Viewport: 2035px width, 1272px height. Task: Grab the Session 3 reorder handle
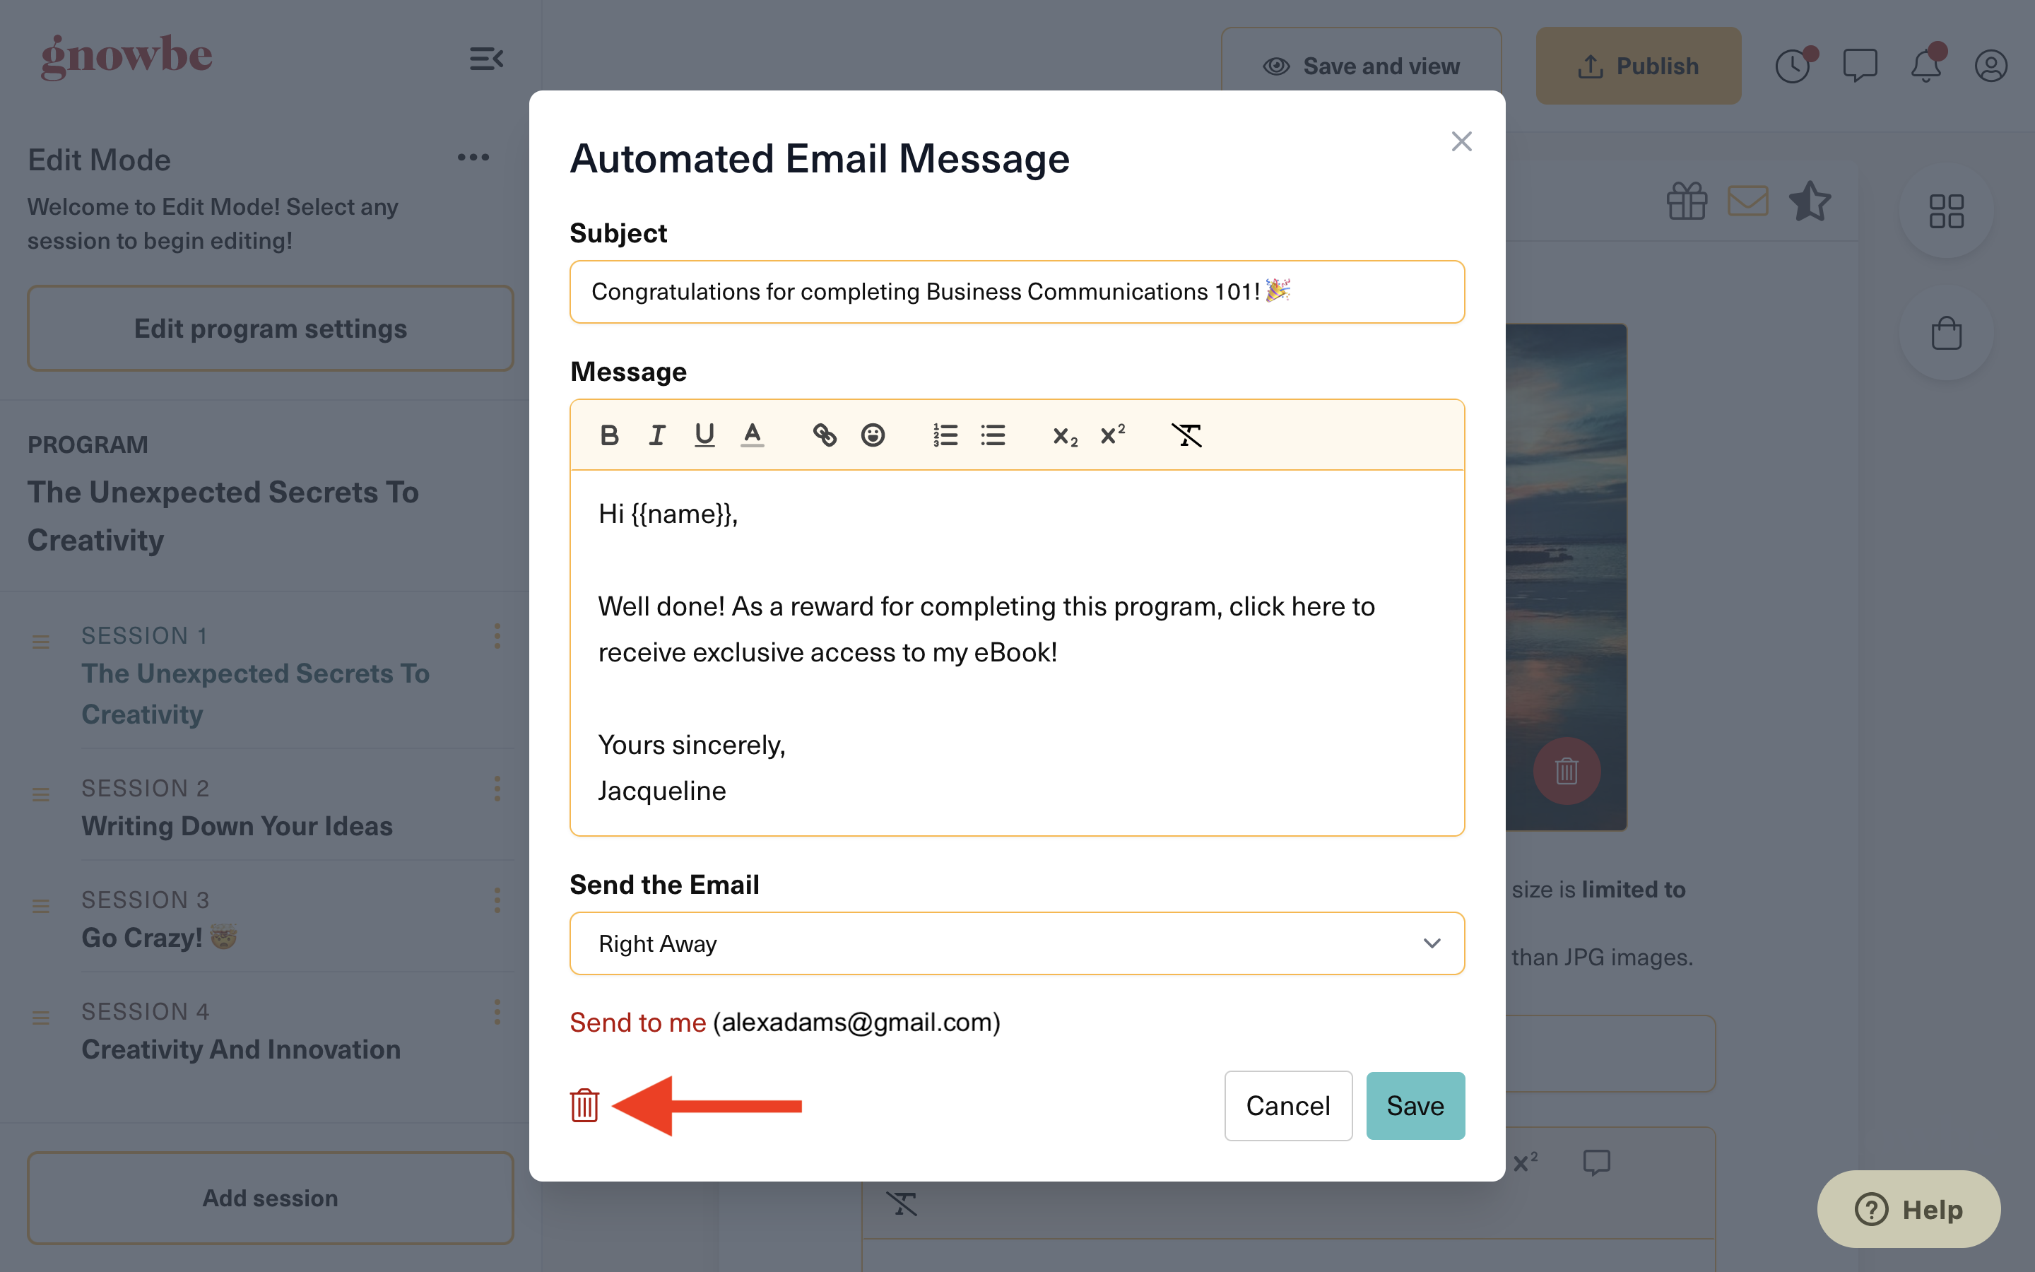40,906
